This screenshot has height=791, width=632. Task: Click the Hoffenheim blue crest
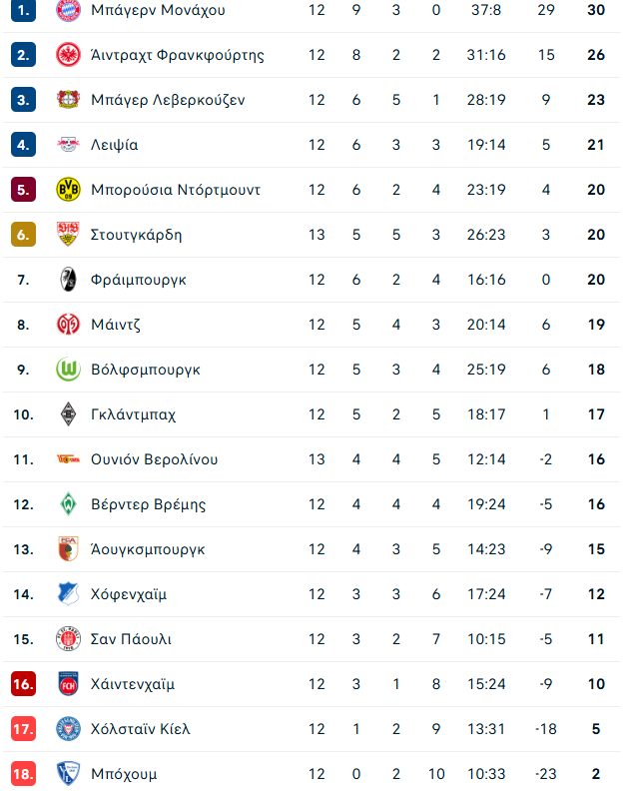pyautogui.click(x=68, y=594)
